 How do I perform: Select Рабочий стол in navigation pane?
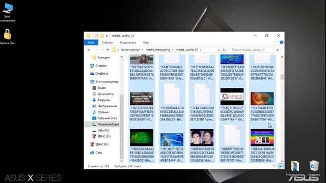click(x=104, y=118)
